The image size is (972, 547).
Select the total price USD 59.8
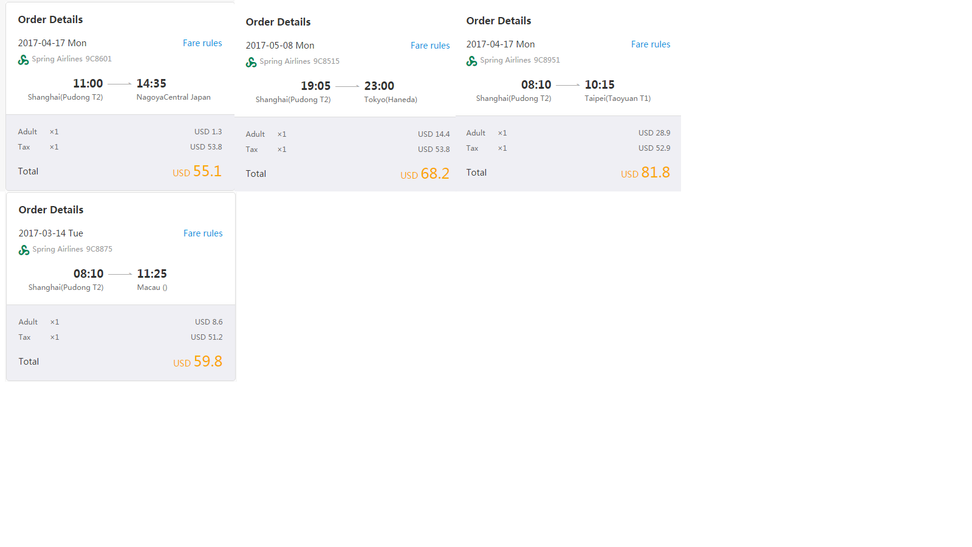[x=198, y=362]
